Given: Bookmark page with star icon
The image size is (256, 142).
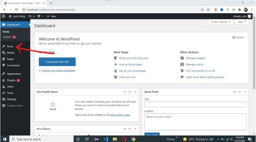Looking at the screenshot, I should point(208,10).
